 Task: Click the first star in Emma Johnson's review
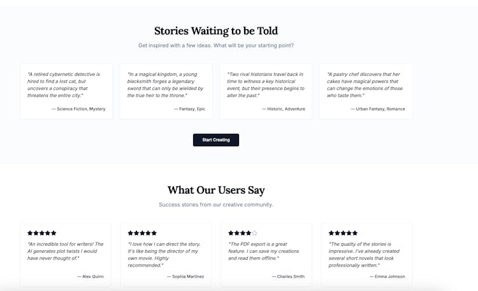tap(331, 233)
